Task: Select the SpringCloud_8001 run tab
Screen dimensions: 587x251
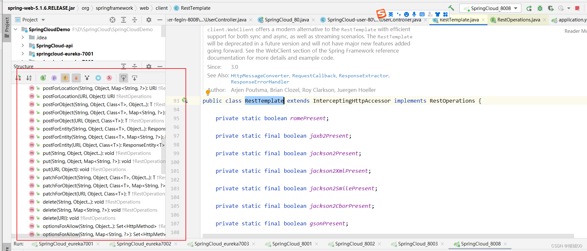Action: tap(292, 244)
